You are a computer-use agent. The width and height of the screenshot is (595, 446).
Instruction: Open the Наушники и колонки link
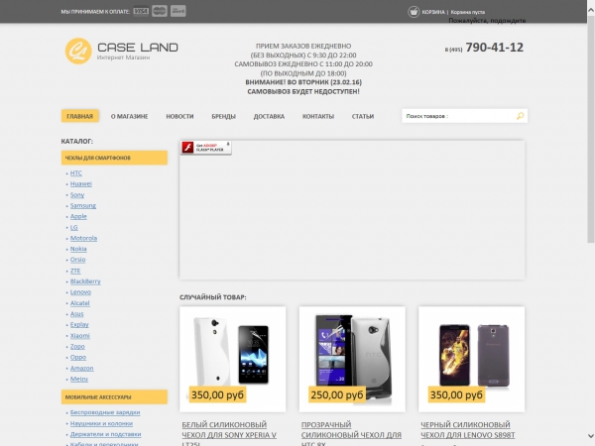(101, 423)
